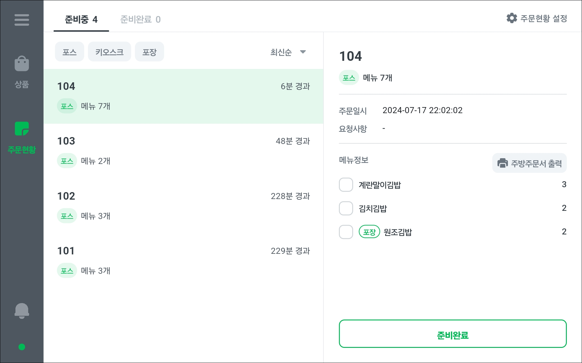582x363 pixels.
Task: Click the printer icon for kitchen order
Action: pos(502,163)
